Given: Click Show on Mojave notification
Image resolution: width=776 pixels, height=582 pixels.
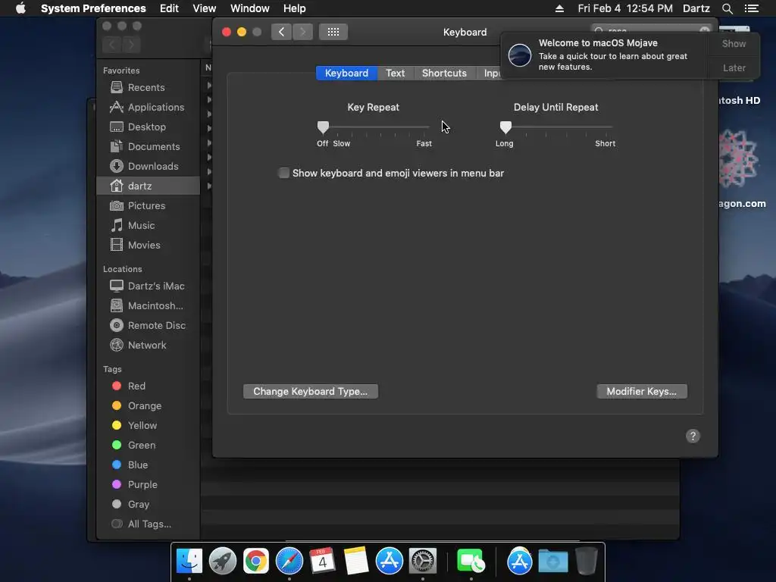Looking at the screenshot, I should (734, 44).
